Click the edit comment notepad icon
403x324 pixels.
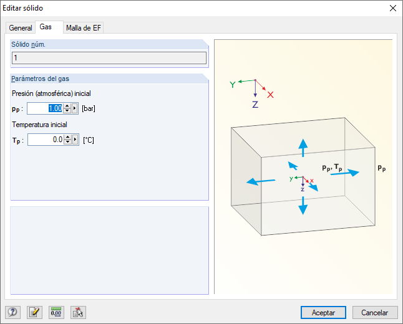click(34, 312)
